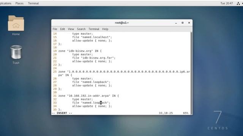
Task: Open the terminal Help menu
Action: (105, 29)
